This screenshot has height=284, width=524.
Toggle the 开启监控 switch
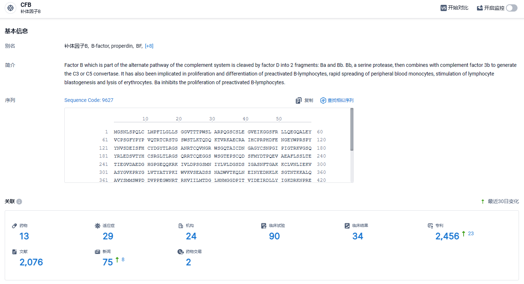click(x=512, y=8)
